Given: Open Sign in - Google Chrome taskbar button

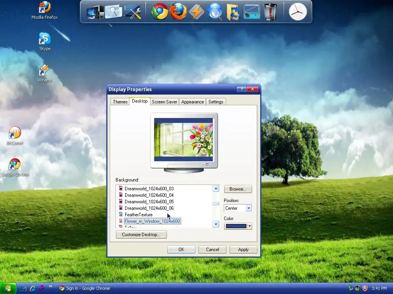Looking at the screenshot, I should (x=86, y=288).
